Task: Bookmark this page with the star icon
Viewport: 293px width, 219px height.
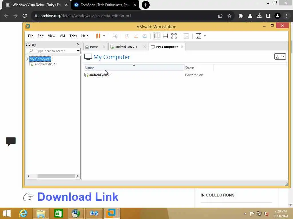Action: [229, 16]
